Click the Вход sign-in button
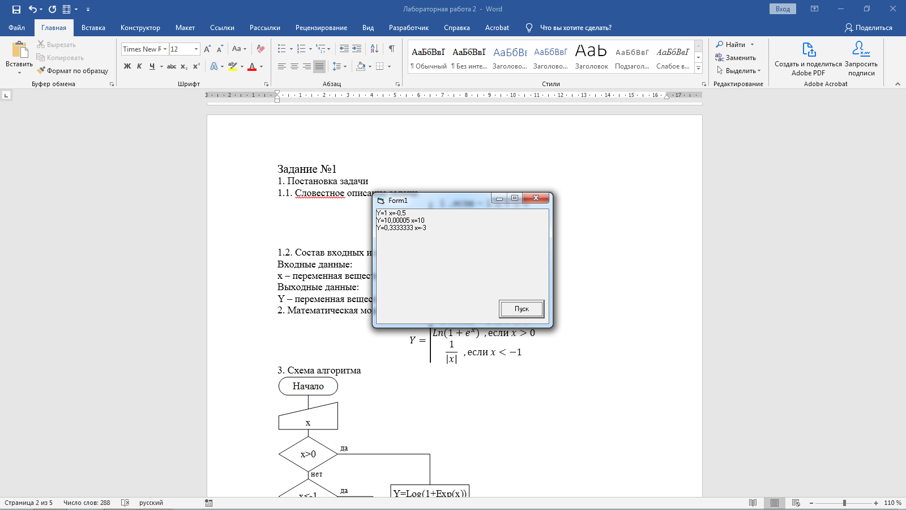This screenshot has height=510, width=906. point(783,9)
